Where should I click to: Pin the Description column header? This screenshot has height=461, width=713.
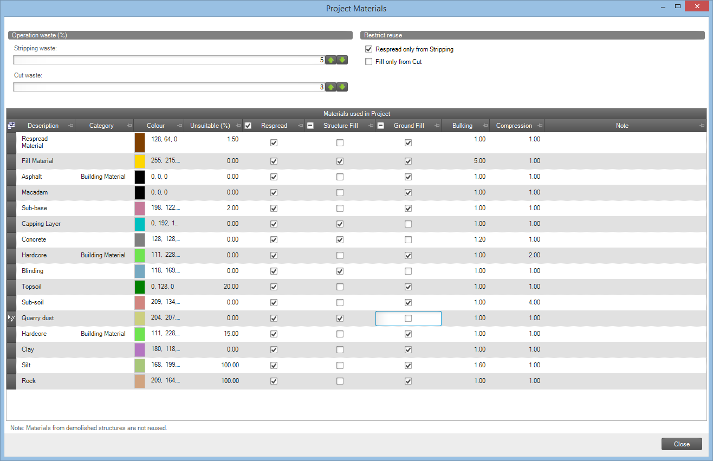click(x=71, y=125)
